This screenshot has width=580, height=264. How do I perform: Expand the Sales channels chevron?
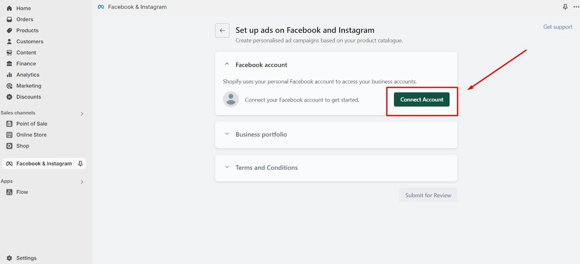click(82, 114)
